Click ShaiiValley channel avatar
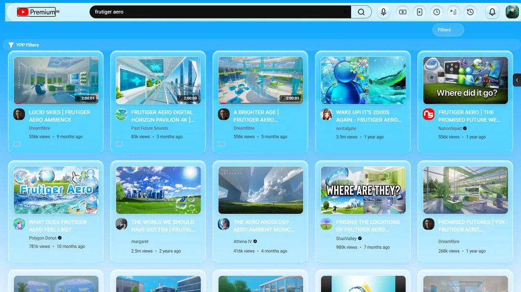521x292 pixels. click(x=326, y=224)
